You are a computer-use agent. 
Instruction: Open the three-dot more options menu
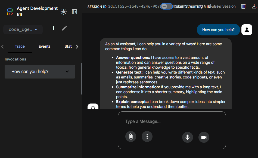click(x=147, y=136)
